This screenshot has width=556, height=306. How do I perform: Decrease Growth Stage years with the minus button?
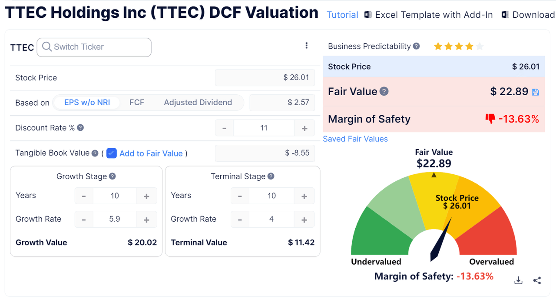click(83, 196)
